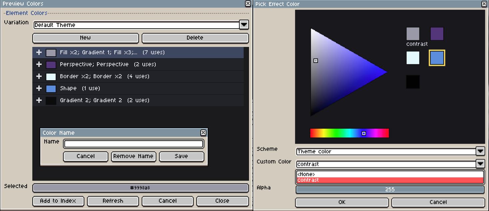Click Save in Color Name dialog
The image size is (489, 211).
[181, 156]
